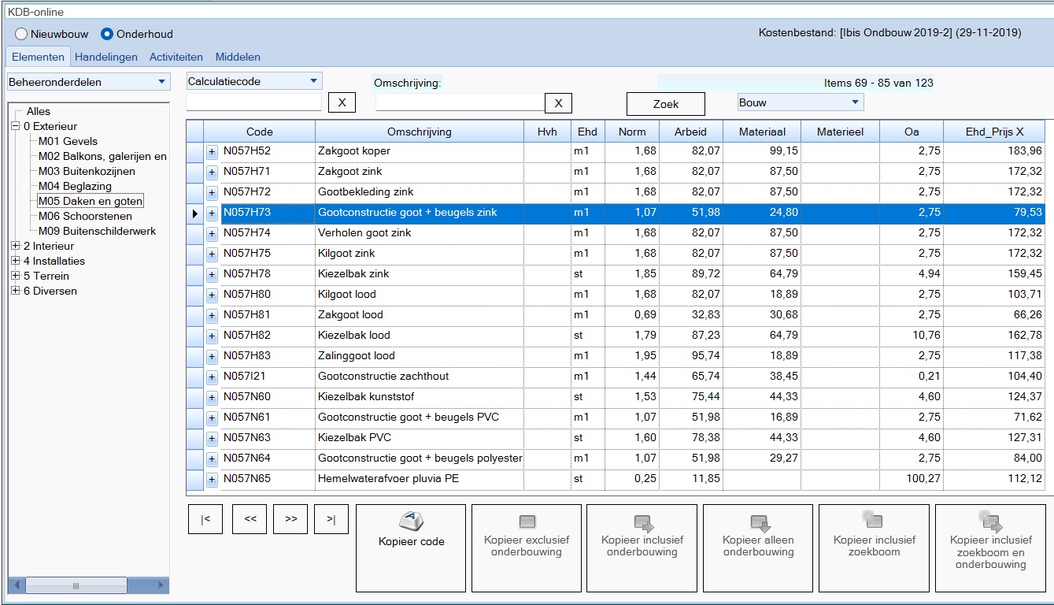Click the tree scrollbar right arrow
Image resolution: width=1054 pixels, height=605 pixels.
(161, 586)
